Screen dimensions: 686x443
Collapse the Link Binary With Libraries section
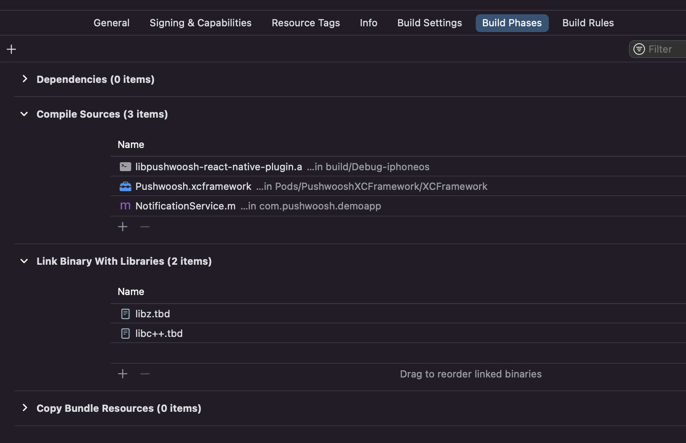point(24,261)
